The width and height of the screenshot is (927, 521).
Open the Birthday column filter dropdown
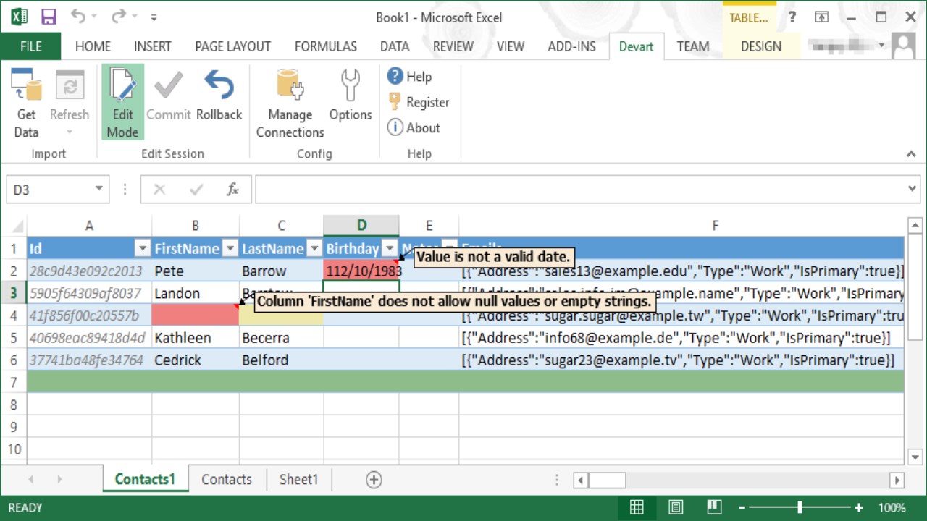tap(390, 248)
